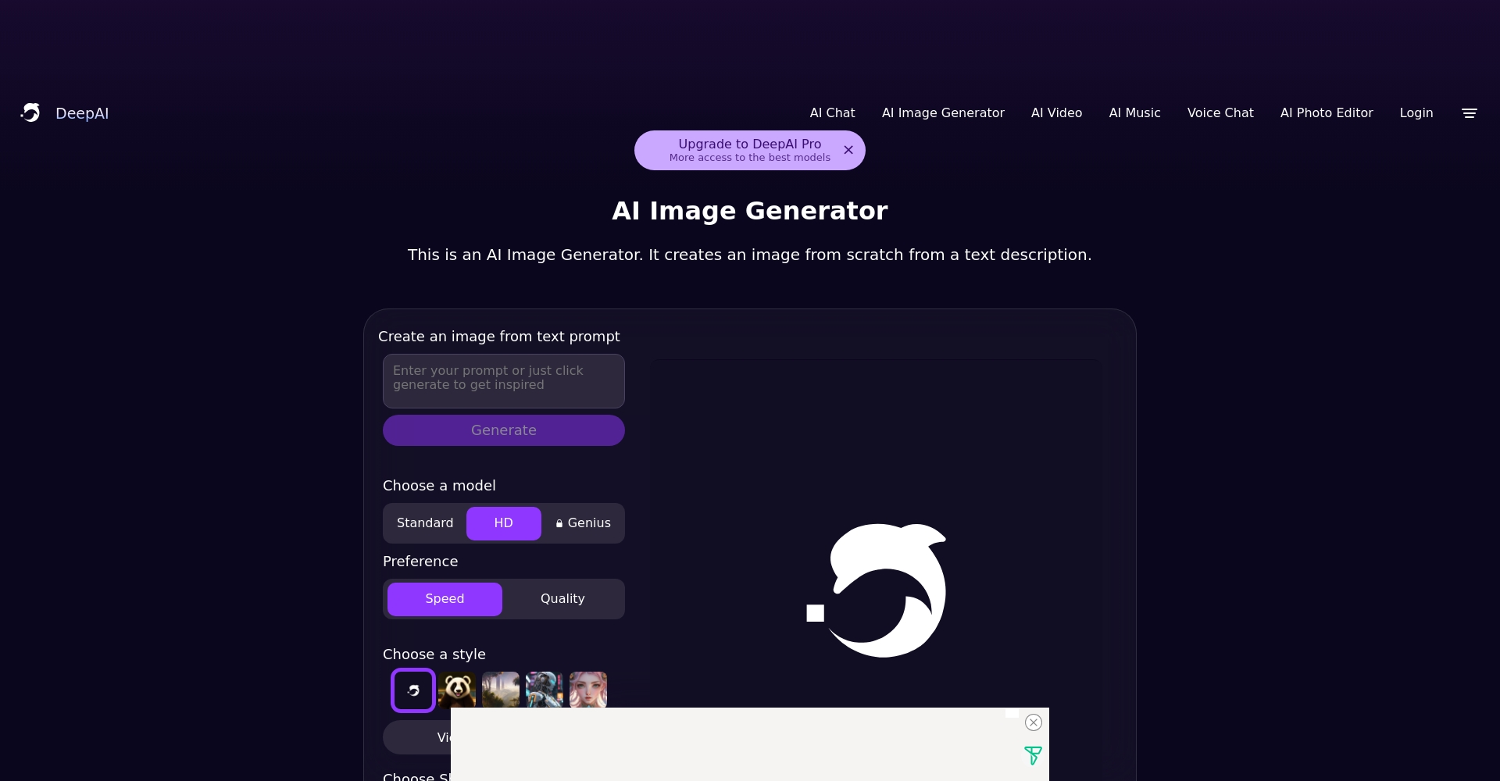Open the hamburger menu icon
This screenshot has height=781, width=1500.
[x=1469, y=113]
